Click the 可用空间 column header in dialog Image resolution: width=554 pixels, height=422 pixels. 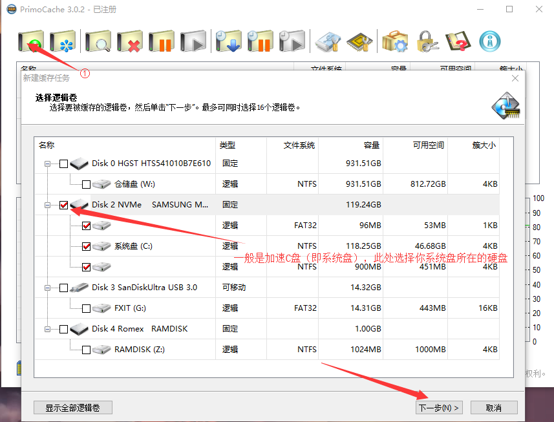click(415, 145)
